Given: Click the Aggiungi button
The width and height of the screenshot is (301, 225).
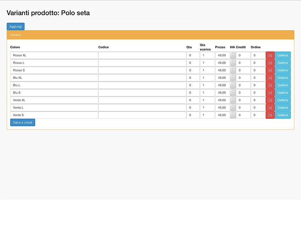Looking at the screenshot, I should [x=16, y=26].
